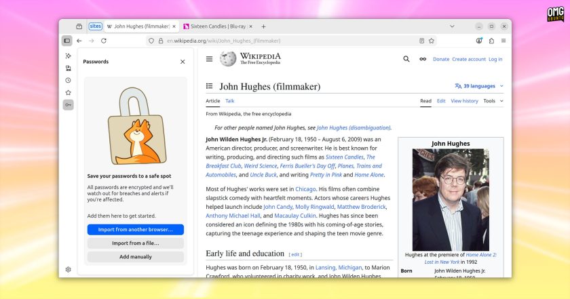Image resolution: width=570 pixels, height=299 pixels.
Task: Select the Article tab
Action: pyautogui.click(x=212, y=101)
